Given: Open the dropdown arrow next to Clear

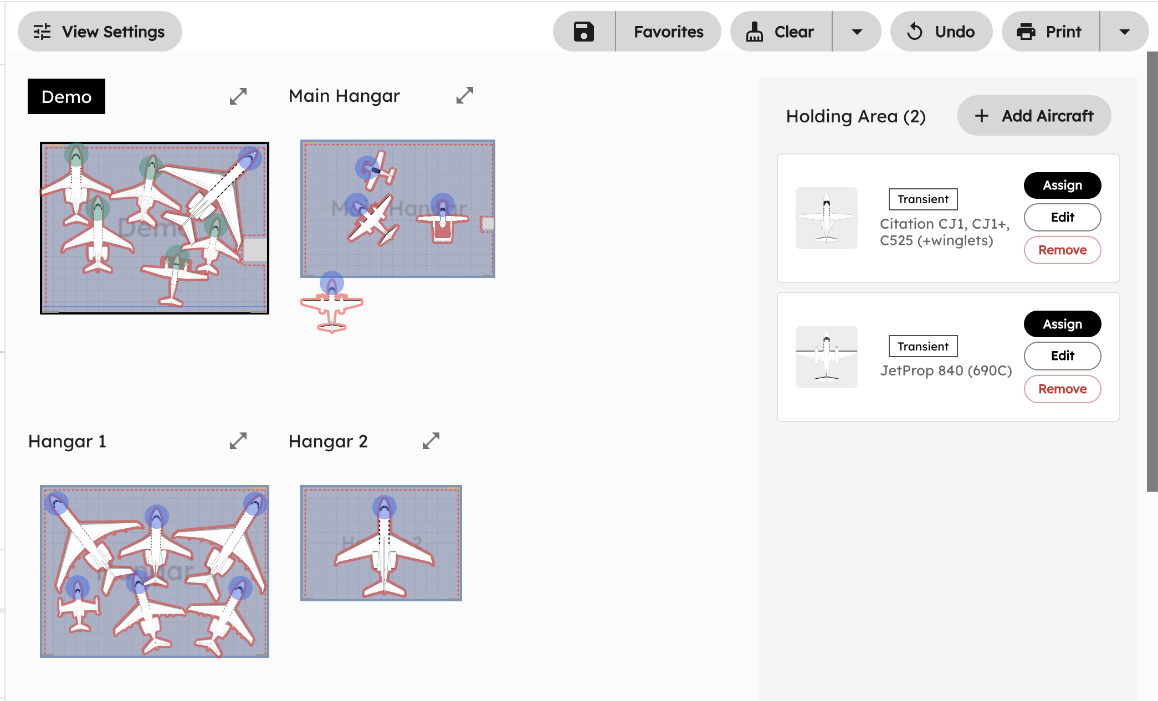Looking at the screenshot, I should tap(857, 32).
